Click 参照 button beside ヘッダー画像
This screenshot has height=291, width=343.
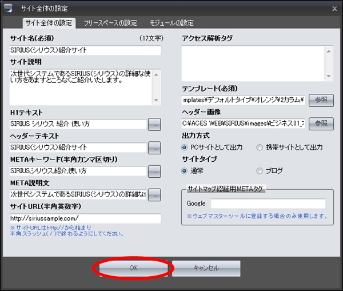[x=321, y=124]
